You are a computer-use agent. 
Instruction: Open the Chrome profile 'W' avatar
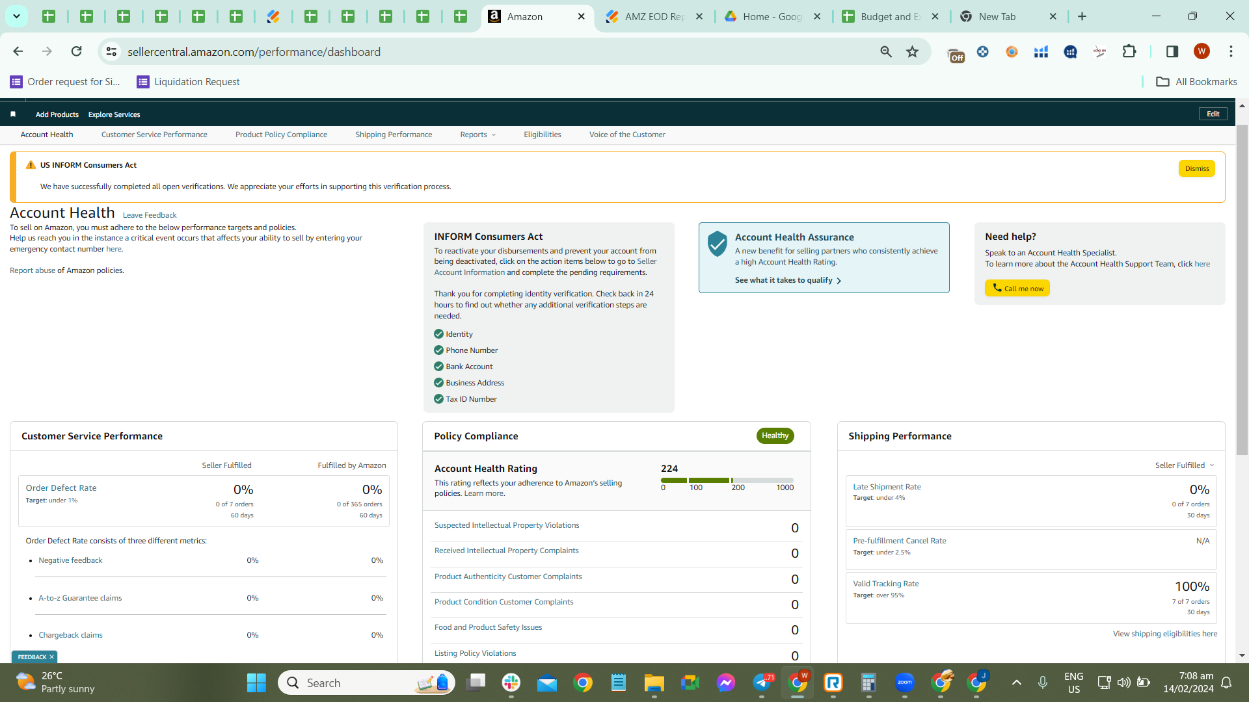click(x=1202, y=51)
